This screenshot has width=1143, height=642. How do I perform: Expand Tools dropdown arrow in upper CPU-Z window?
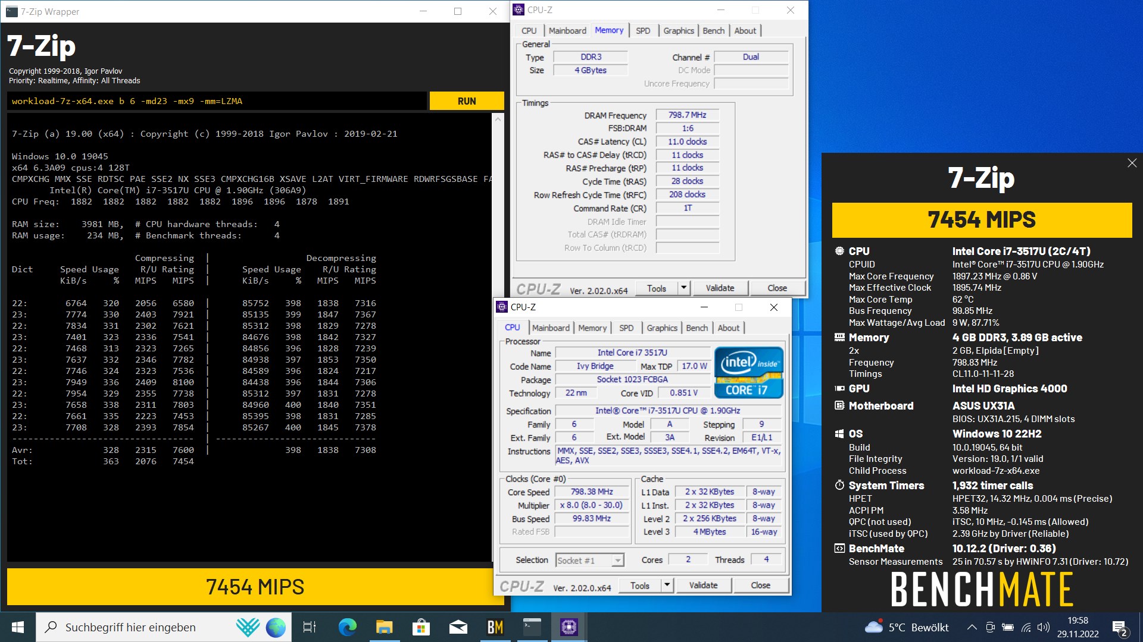click(684, 288)
